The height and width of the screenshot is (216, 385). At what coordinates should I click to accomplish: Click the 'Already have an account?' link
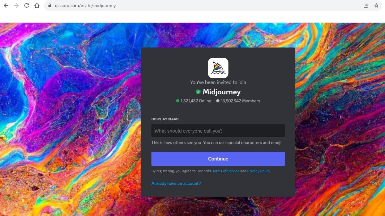(176, 183)
